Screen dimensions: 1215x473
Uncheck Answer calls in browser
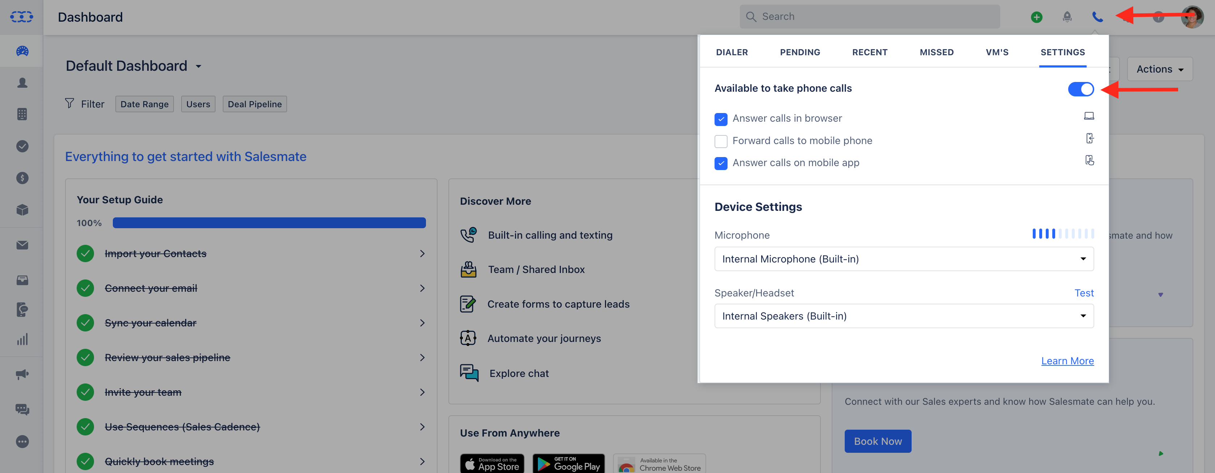pos(721,119)
